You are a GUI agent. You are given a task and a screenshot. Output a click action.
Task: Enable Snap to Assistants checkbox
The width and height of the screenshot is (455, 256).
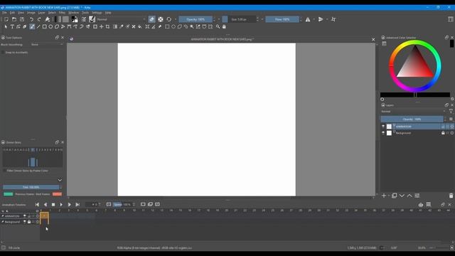point(3,53)
